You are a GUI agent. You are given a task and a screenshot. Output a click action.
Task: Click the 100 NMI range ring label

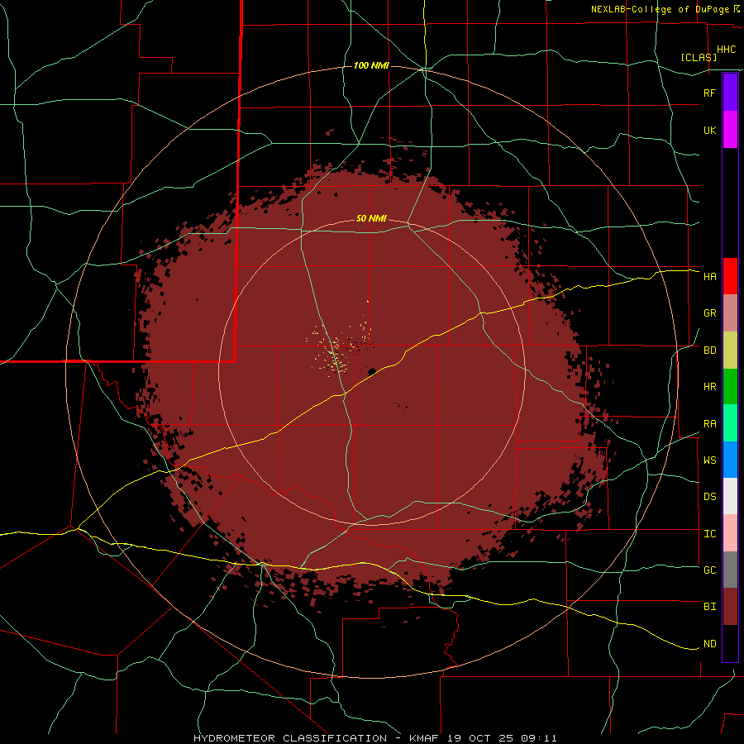(371, 65)
